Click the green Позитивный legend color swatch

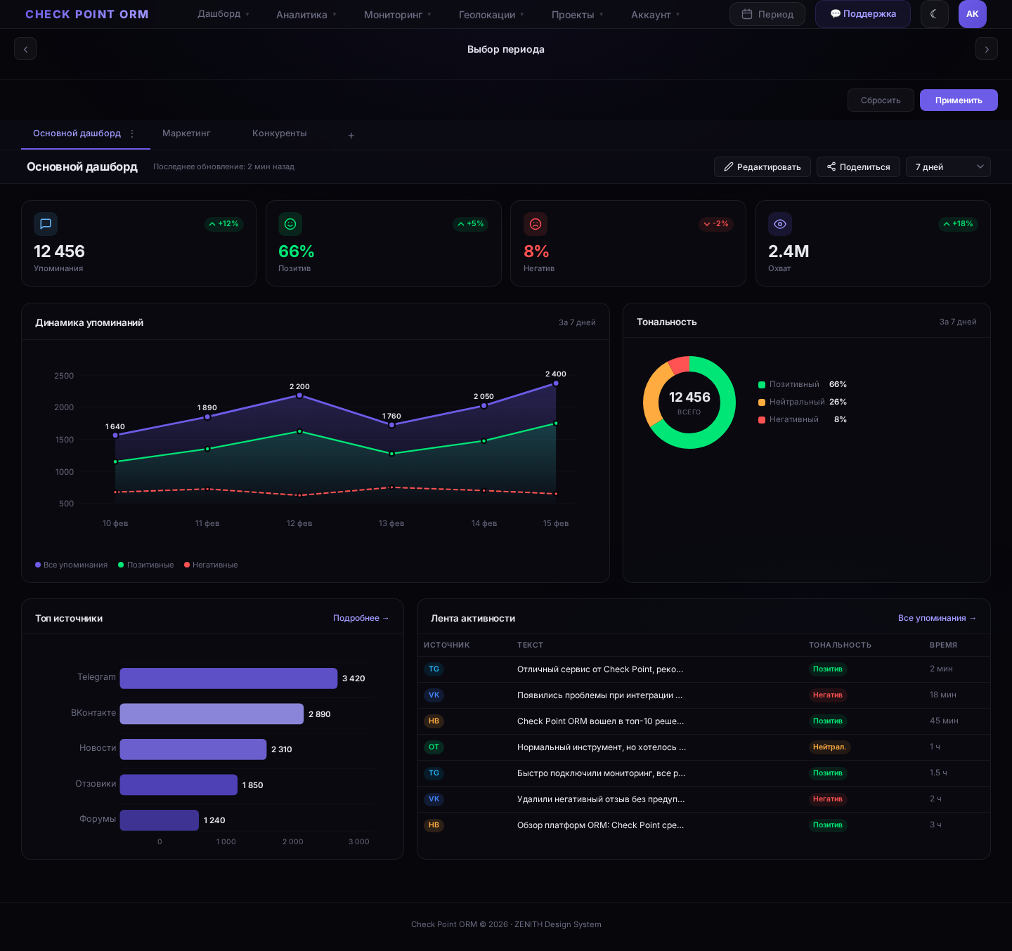click(762, 385)
